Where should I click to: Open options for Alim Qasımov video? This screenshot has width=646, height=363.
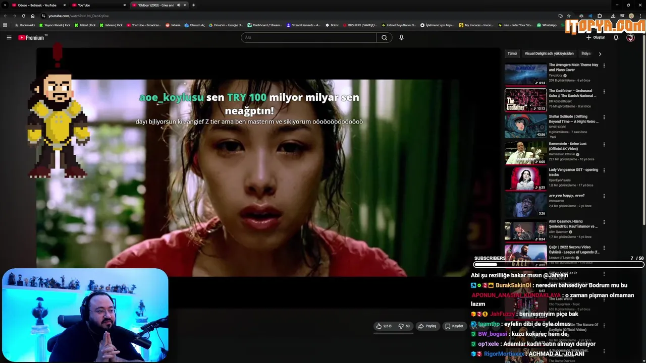(x=604, y=222)
